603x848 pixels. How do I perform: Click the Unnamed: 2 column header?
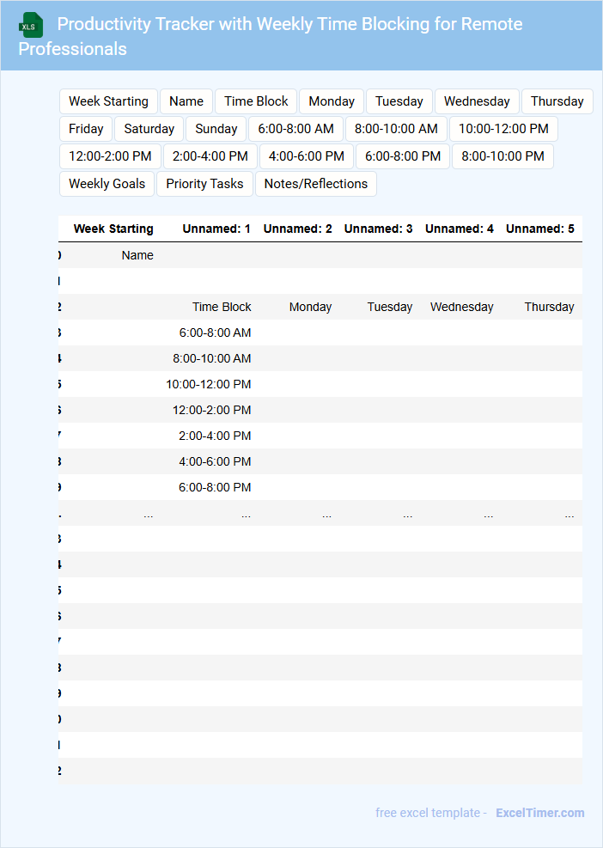coord(297,229)
